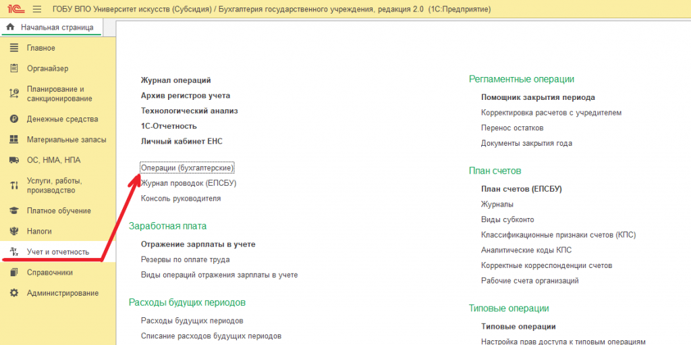Click the Планирование и санкционирование icon
This screenshot has width=691, height=345.
(x=14, y=94)
